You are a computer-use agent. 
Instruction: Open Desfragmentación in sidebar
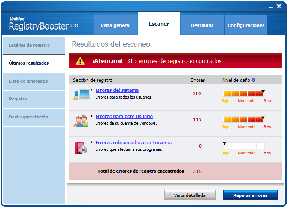pos(34,117)
